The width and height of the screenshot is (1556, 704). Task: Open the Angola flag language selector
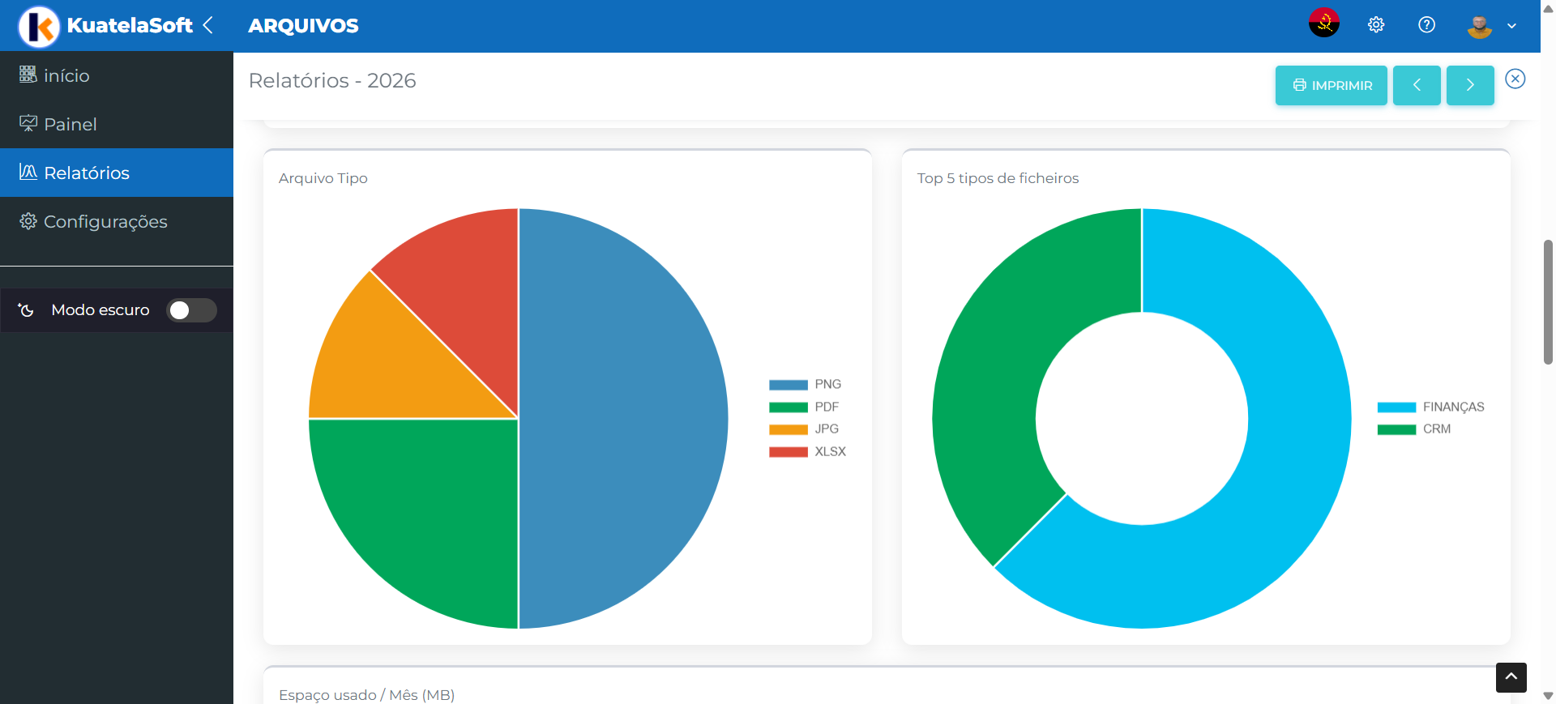point(1323,23)
